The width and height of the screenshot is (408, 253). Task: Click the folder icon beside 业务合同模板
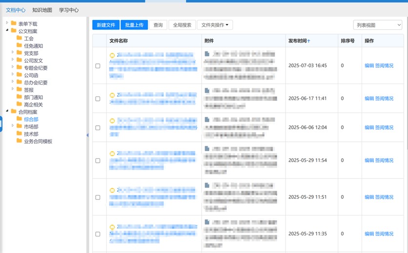(x=19, y=141)
